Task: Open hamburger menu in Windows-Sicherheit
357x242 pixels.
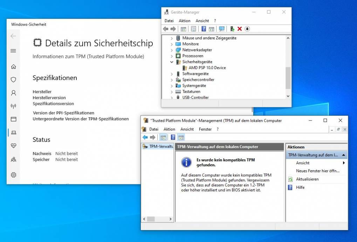Action: 13,51
